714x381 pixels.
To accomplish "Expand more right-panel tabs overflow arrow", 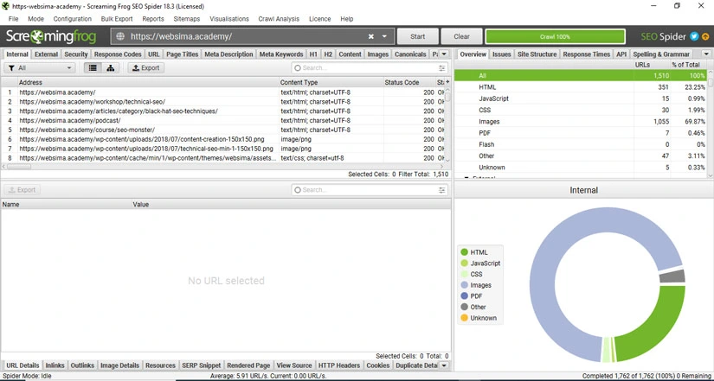I will coord(706,54).
